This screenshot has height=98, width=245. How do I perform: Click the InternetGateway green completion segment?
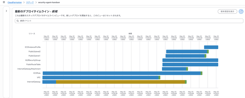pyautogui.click(x=186, y=82)
